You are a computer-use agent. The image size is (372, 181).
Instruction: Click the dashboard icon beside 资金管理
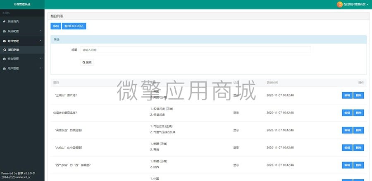click(x=4, y=59)
